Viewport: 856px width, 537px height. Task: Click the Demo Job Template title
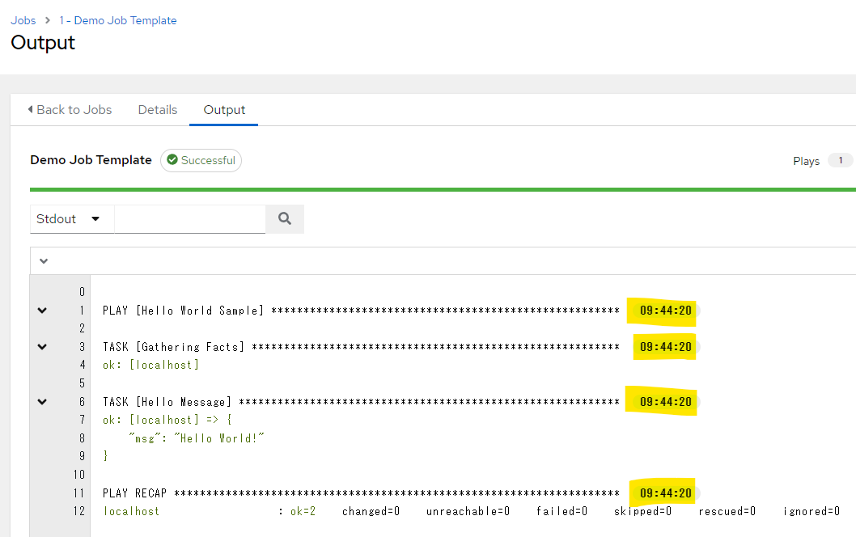point(91,160)
